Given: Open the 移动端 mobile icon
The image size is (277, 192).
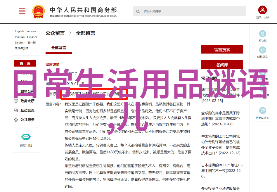Looking at the screenshot, I should [262, 34].
